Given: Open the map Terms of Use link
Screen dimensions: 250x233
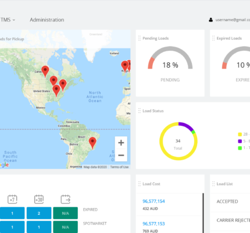Looking at the screenshot, I should tap(119, 167).
